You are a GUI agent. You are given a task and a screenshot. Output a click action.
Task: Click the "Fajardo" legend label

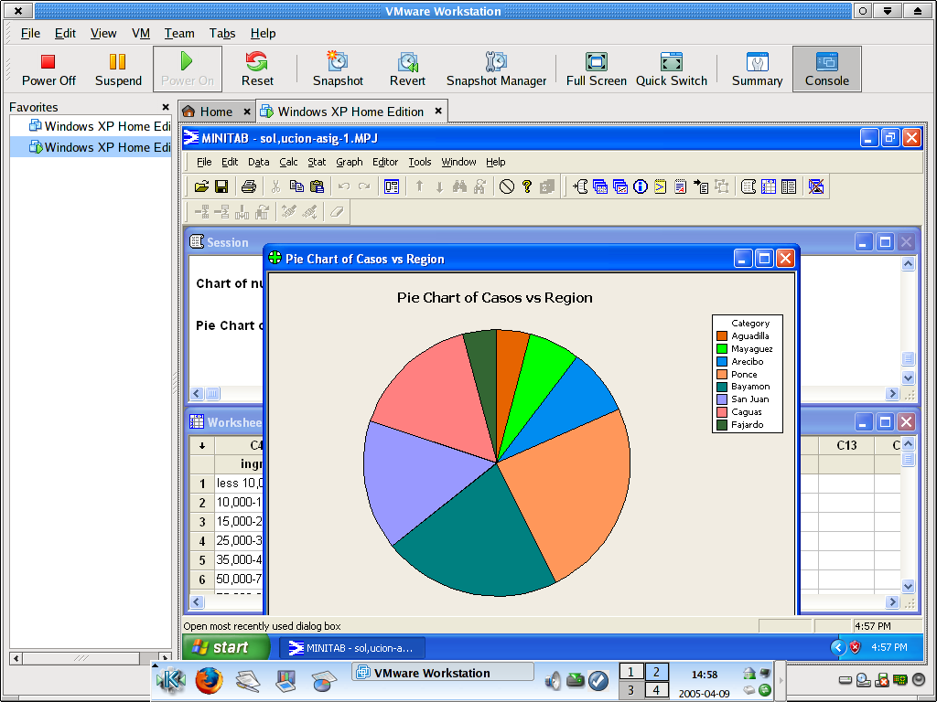coord(747,425)
